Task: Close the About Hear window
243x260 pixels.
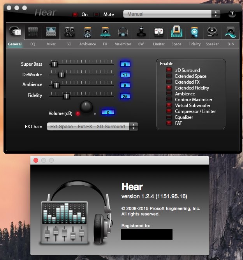Action: click(36, 160)
